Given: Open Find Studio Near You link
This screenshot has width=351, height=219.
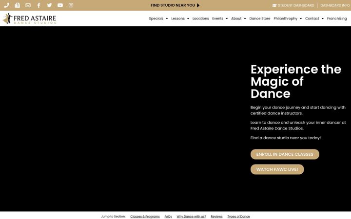Looking at the screenshot, I should [173, 5].
